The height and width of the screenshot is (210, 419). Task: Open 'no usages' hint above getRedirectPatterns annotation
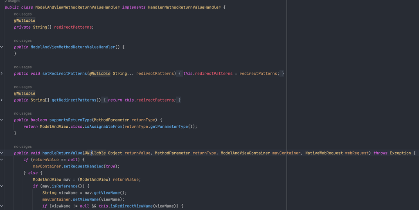(x=23, y=87)
